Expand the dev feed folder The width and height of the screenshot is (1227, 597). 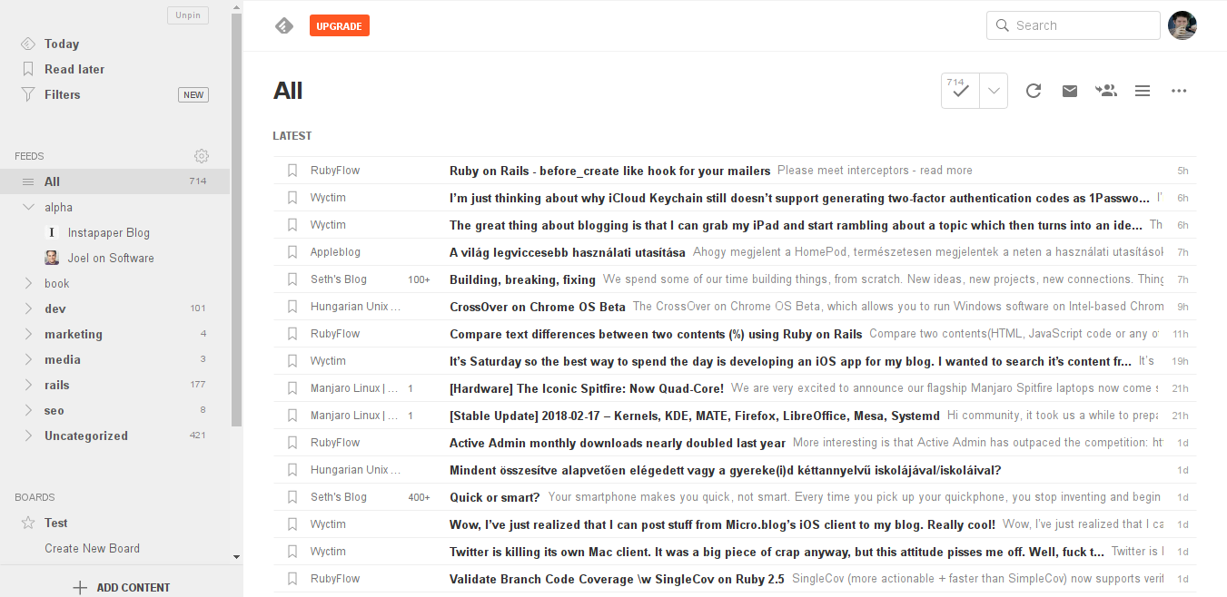coord(27,309)
